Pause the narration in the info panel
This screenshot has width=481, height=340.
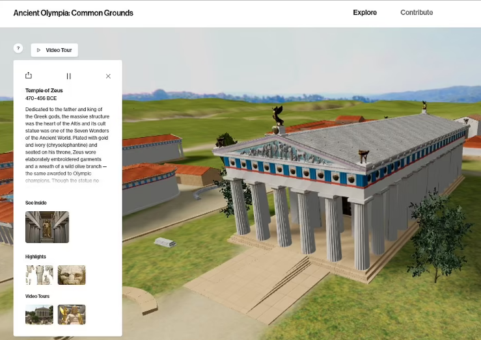[68, 76]
